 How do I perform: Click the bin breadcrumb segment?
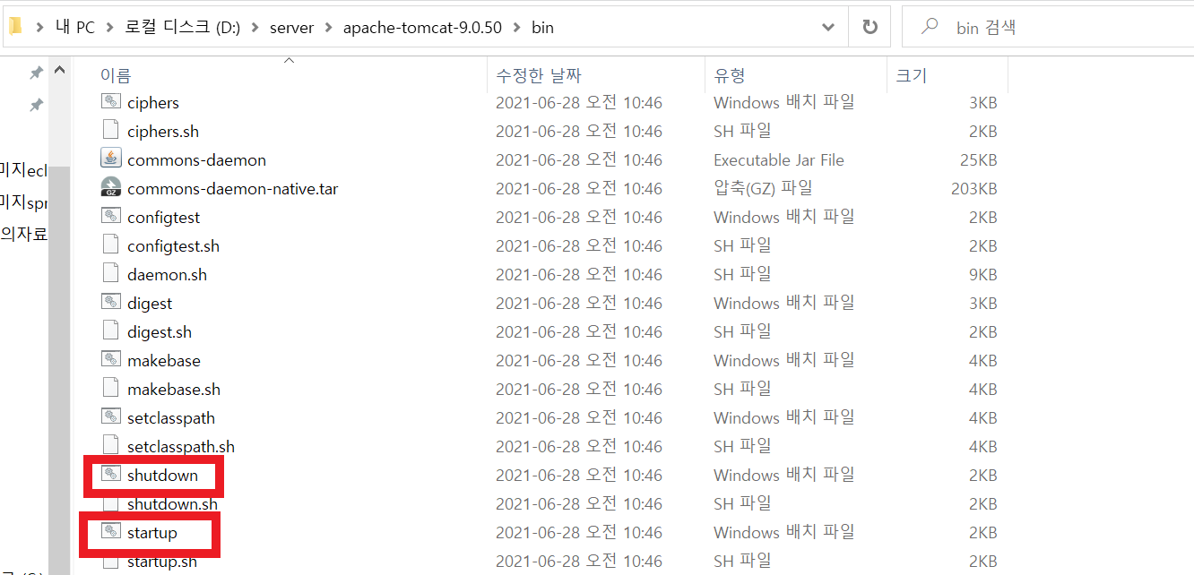point(542,28)
